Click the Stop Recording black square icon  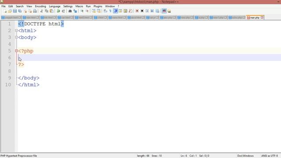[142, 11]
